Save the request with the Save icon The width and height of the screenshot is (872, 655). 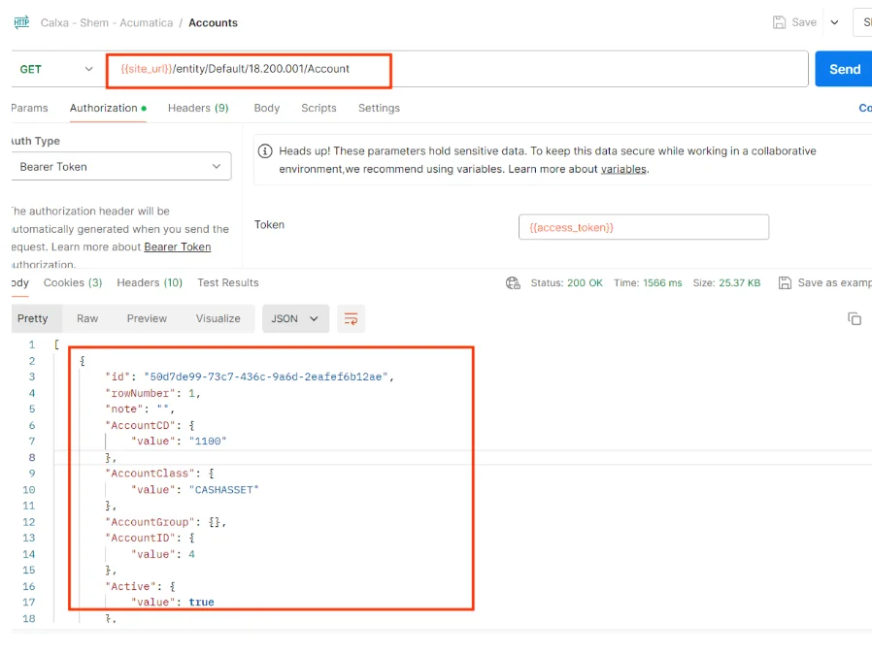tap(794, 21)
